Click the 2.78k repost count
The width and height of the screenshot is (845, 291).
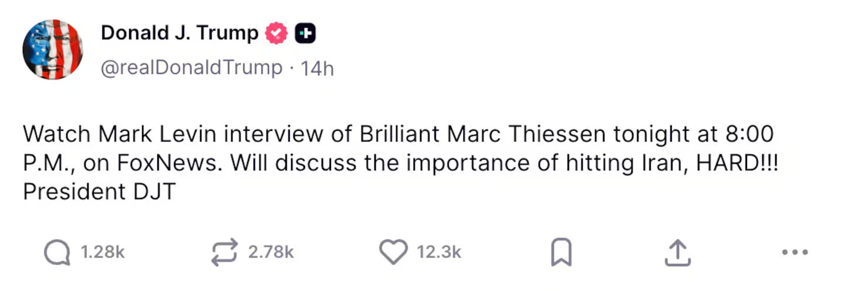coord(271,253)
